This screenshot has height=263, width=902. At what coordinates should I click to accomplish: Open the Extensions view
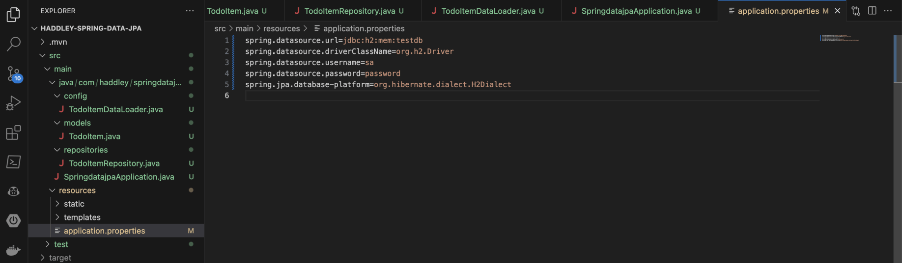[x=13, y=132]
